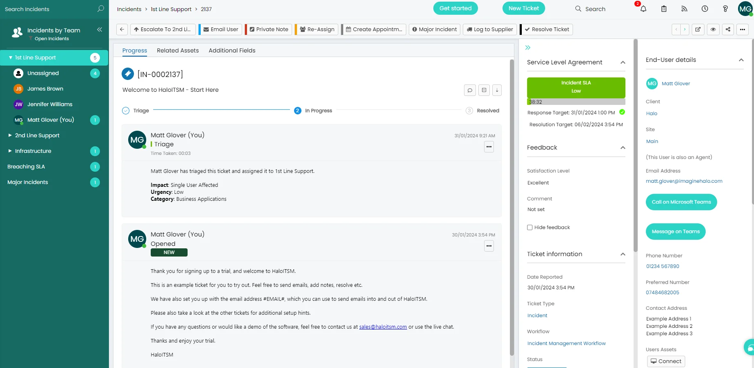The width and height of the screenshot is (754, 368).
Task: Click Call on Microsoft Teams button
Action: click(x=682, y=202)
